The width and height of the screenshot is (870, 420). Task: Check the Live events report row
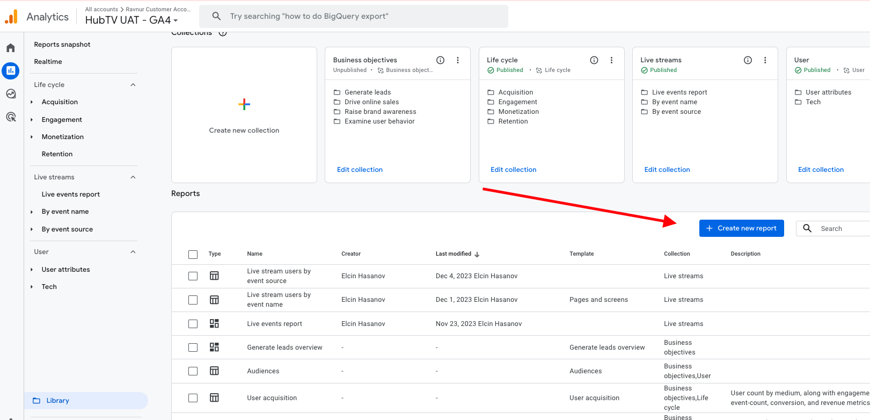pos(193,324)
